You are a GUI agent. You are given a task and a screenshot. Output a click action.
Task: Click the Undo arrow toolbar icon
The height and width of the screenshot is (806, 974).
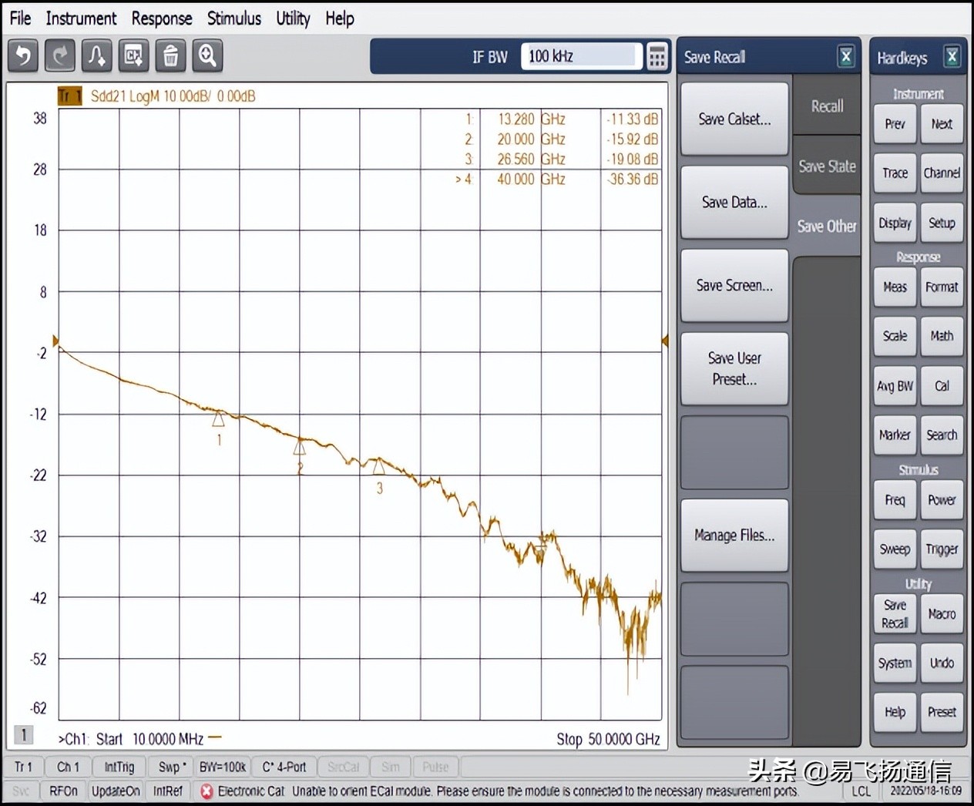(23, 56)
